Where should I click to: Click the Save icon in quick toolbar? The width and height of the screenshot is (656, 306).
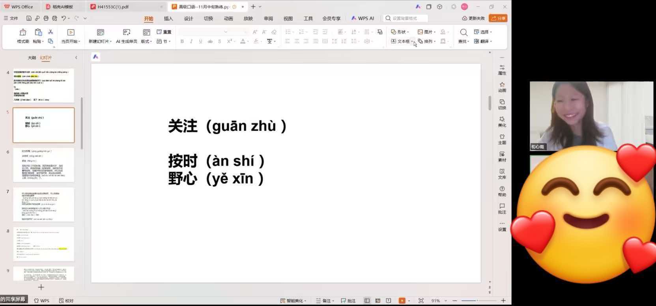(29, 18)
